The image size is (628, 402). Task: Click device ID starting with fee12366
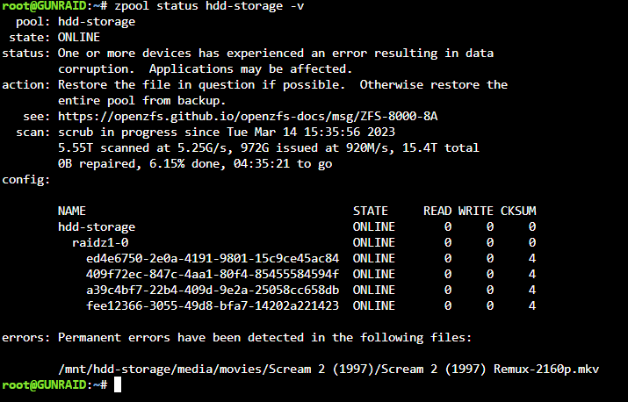tap(213, 306)
